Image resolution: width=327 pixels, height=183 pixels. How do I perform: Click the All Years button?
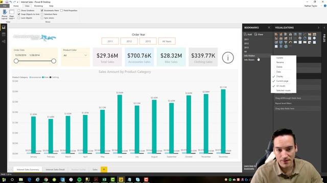point(167,41)
